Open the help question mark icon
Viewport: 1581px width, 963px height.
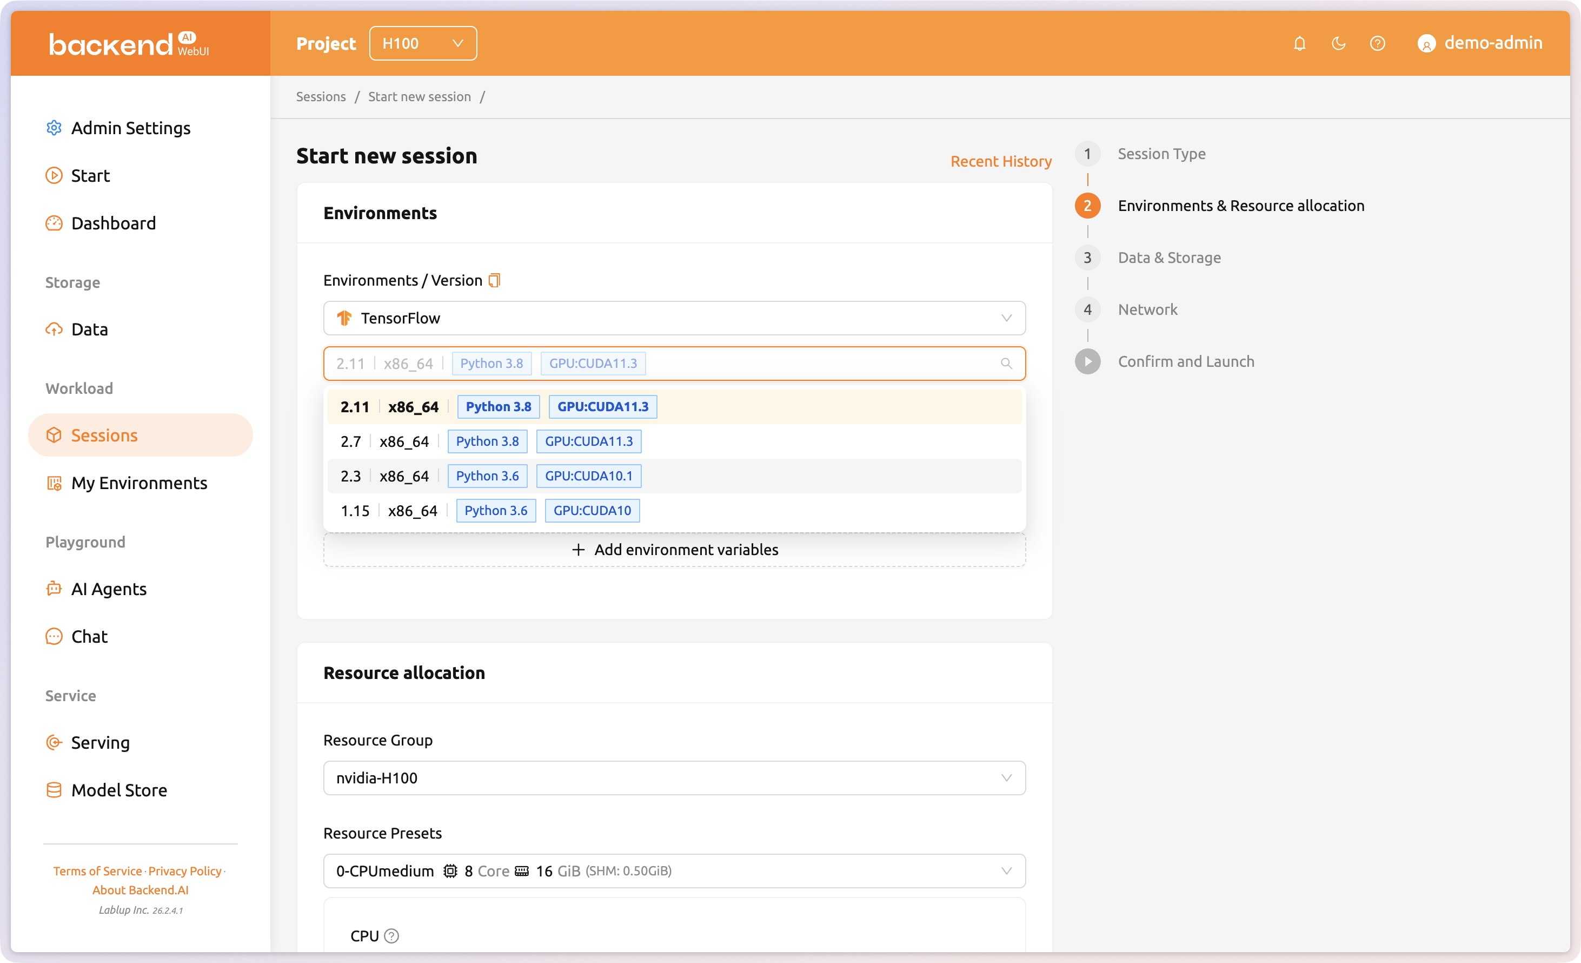(x=1377, y=44)
